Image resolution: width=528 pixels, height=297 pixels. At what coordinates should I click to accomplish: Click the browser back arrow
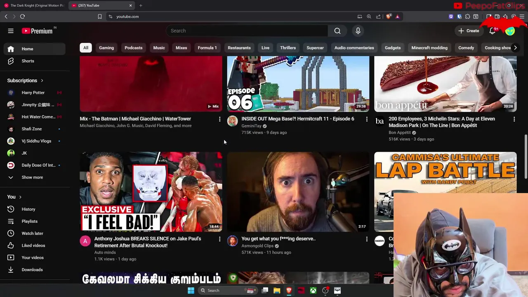coord(6,16)
